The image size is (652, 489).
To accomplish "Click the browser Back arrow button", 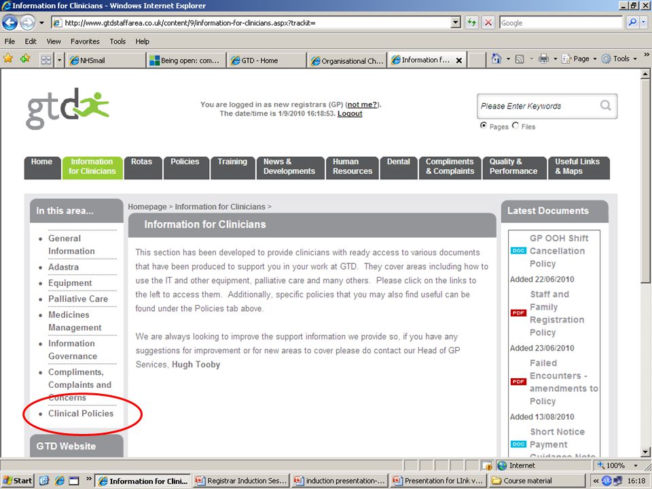I will (x=10, y=22).
